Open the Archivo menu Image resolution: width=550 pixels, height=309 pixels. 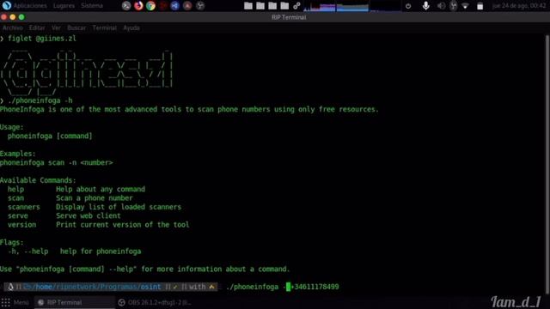[x=12, y=27]
